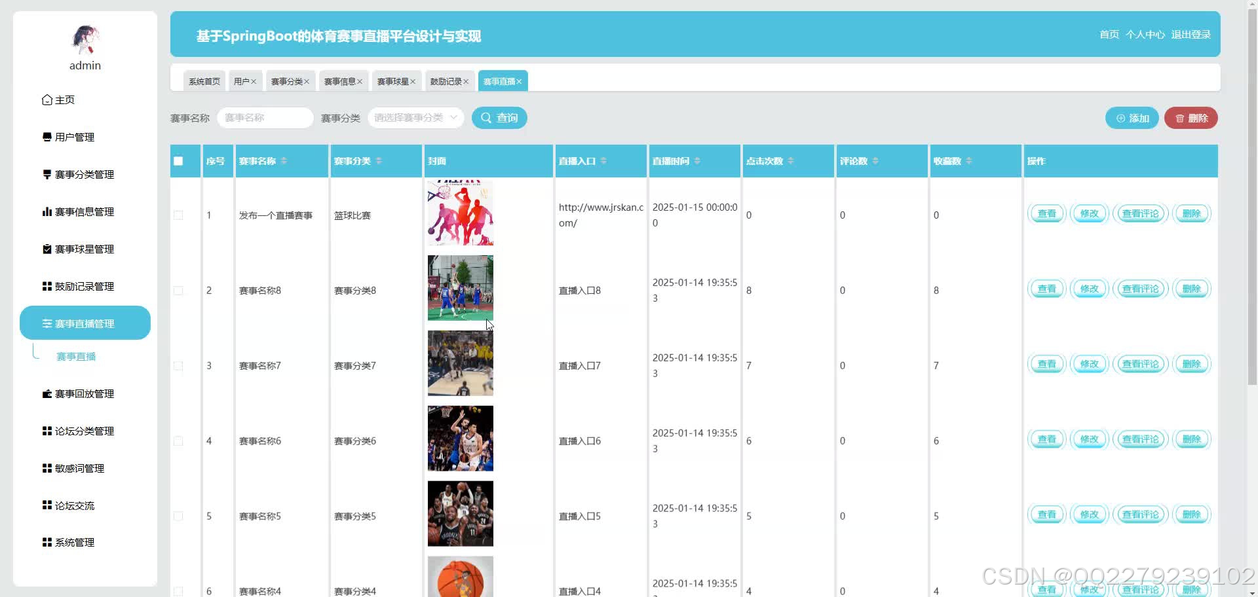Sort by 赛事名称 column arrows
The image size is (1258, 597).
284,161
